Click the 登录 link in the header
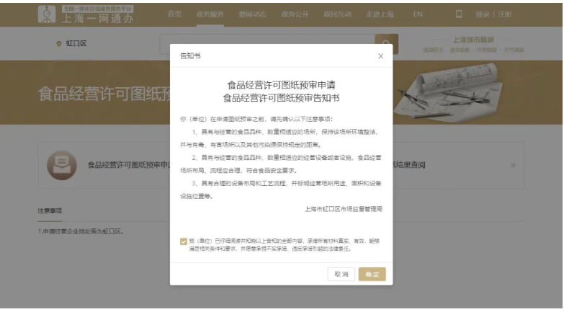This screenshot has width=564, height=312. click(483, 14)
